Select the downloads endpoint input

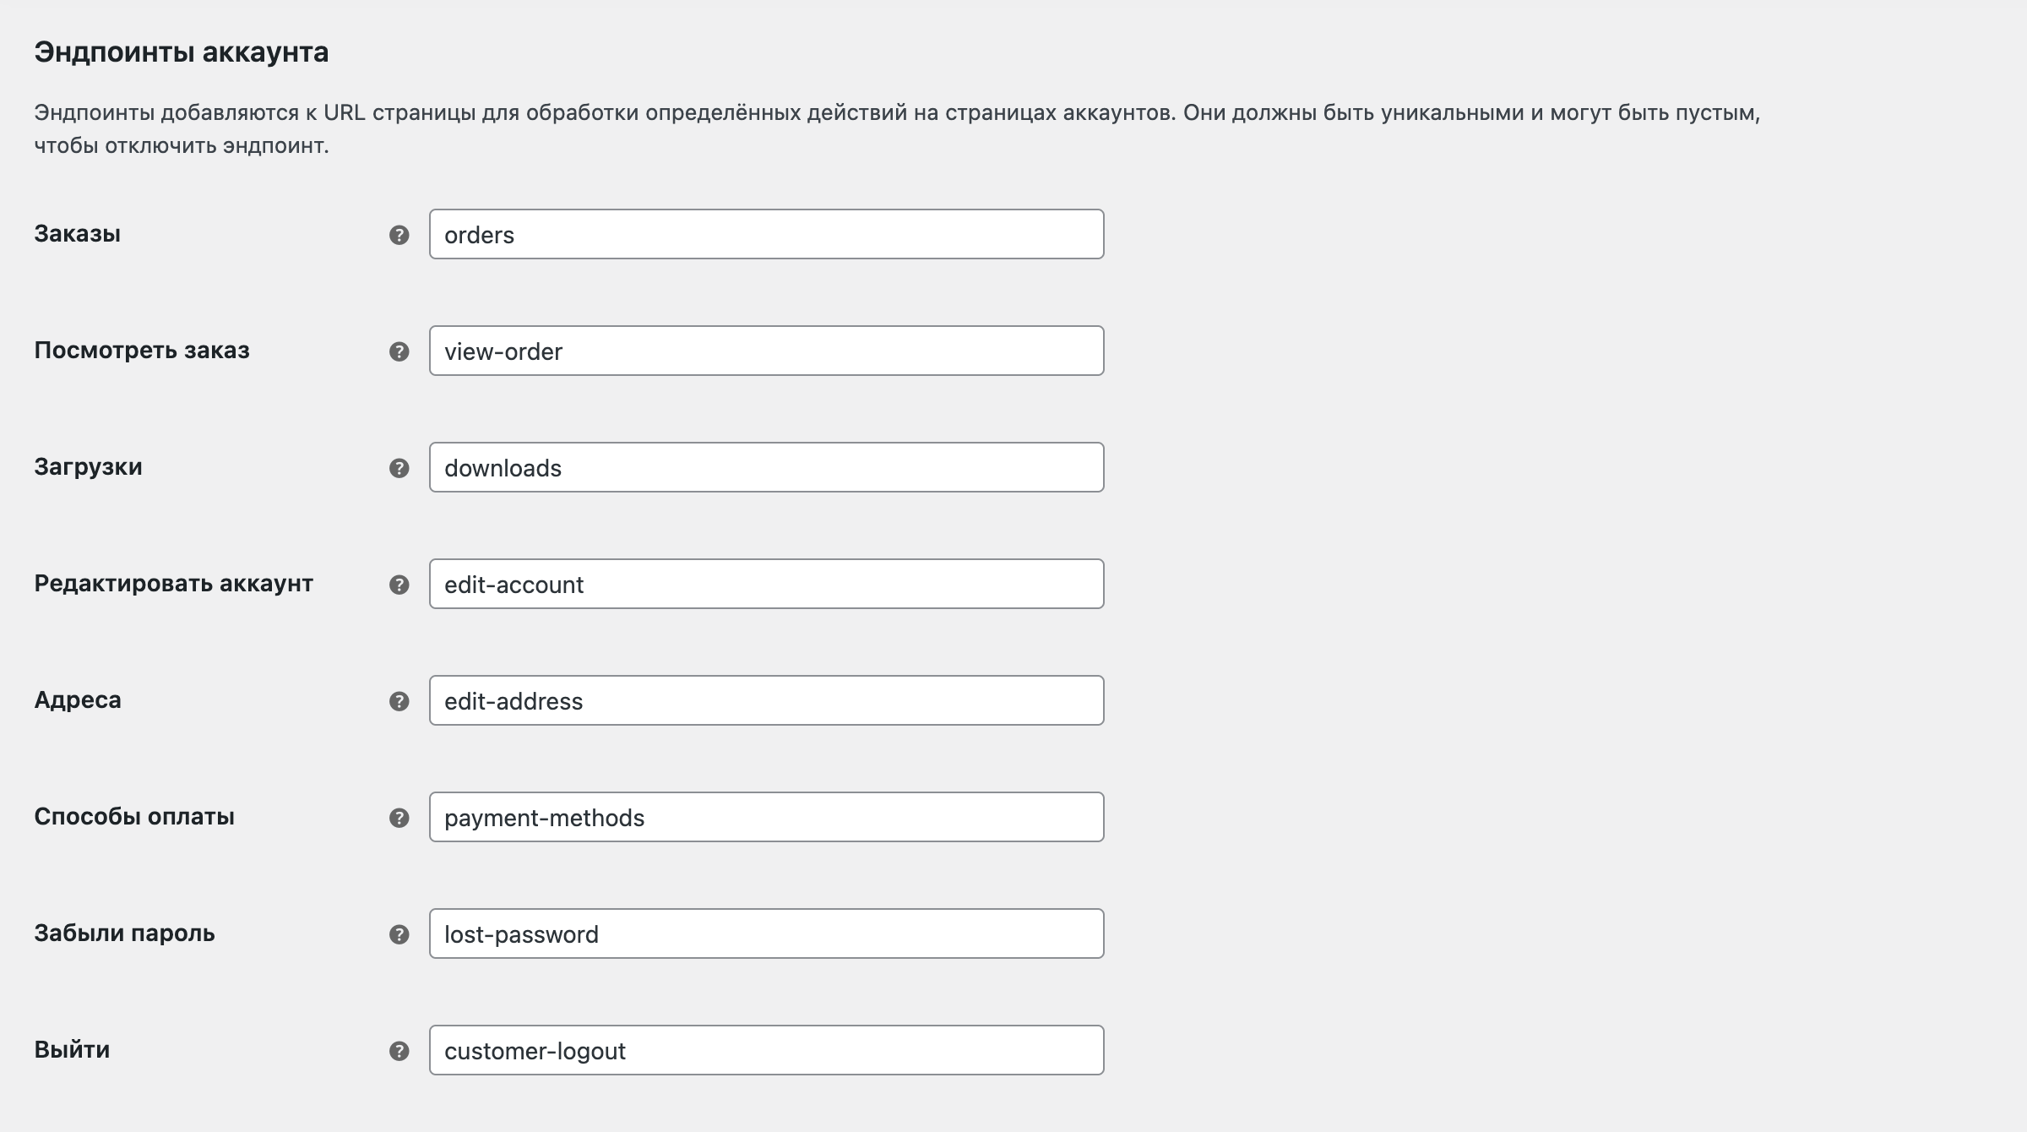click(x=766, y=467)
